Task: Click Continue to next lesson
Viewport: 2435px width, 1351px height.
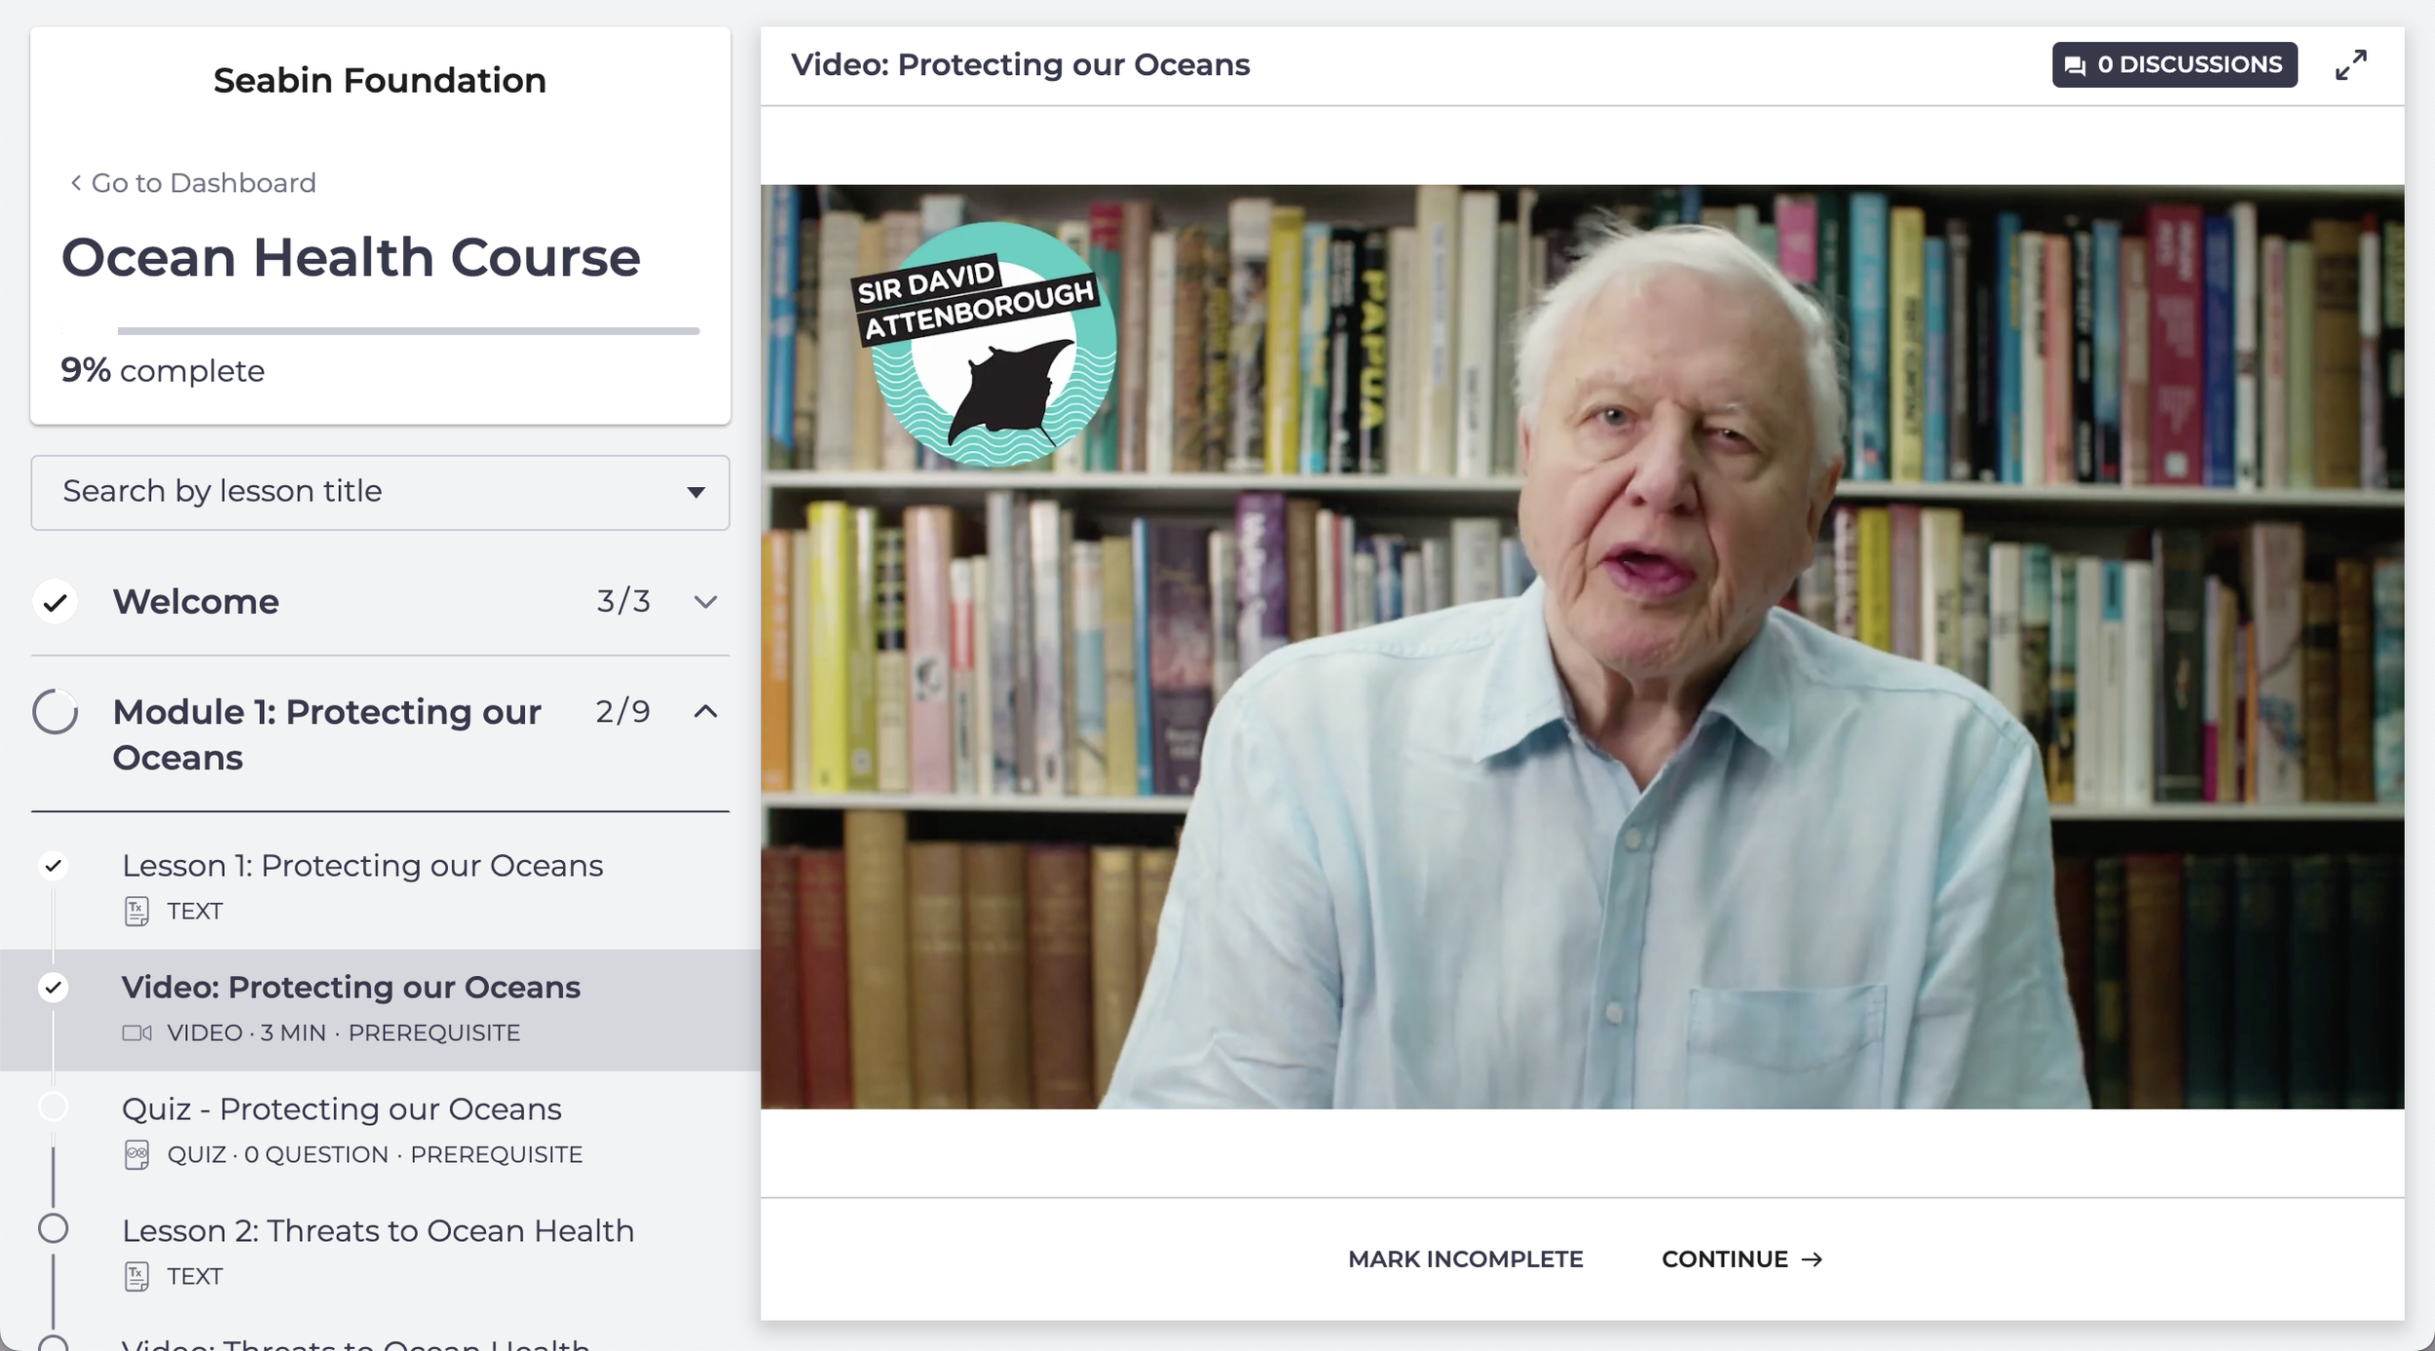Action: pyautogui.click(x=1742, y=1259)
